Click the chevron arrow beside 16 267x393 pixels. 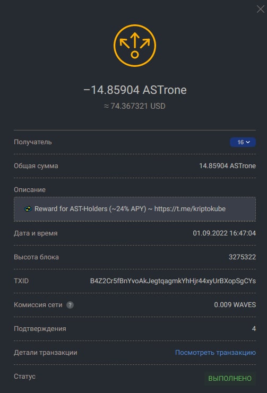pyautogui.click(x=248, y=142)
